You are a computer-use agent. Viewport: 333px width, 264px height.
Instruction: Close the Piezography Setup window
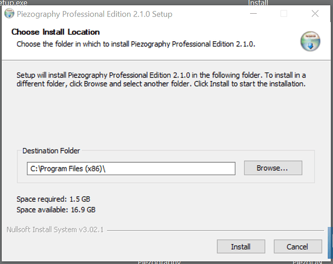click(315, 14)
